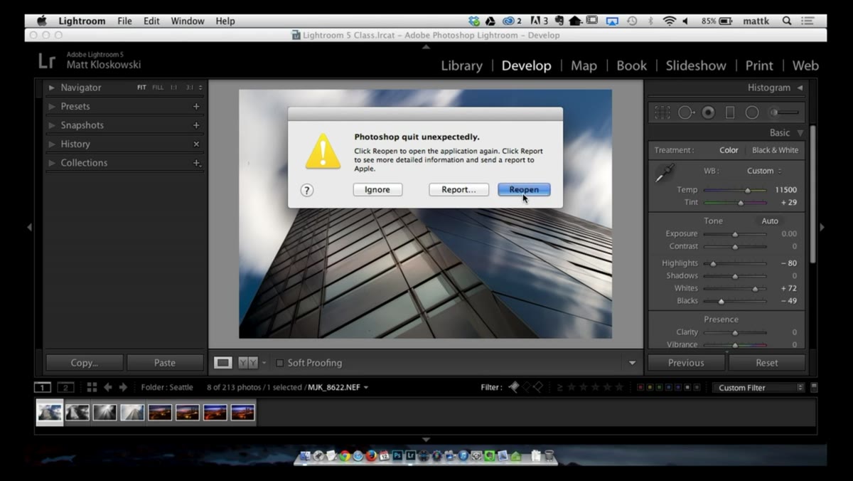Expand the History panel

[x=52, y=144]
